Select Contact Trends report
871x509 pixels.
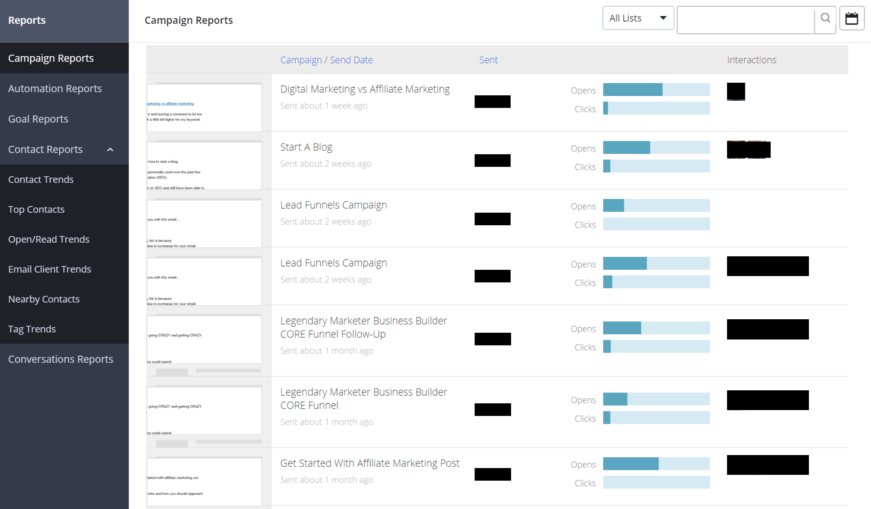point(41,179)
